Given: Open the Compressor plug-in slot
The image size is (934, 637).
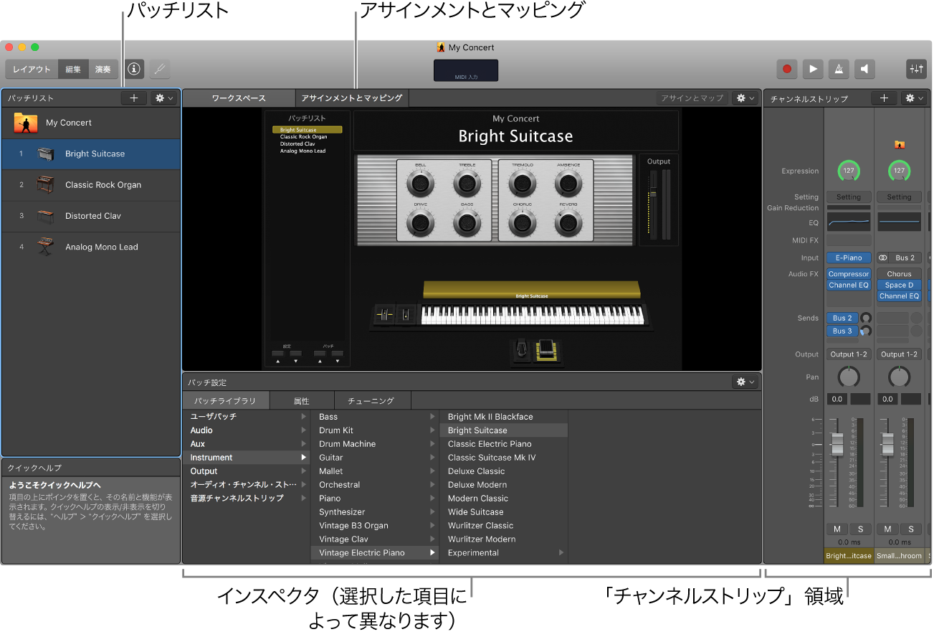Looking at the screenshot, I should click(849, 274).
